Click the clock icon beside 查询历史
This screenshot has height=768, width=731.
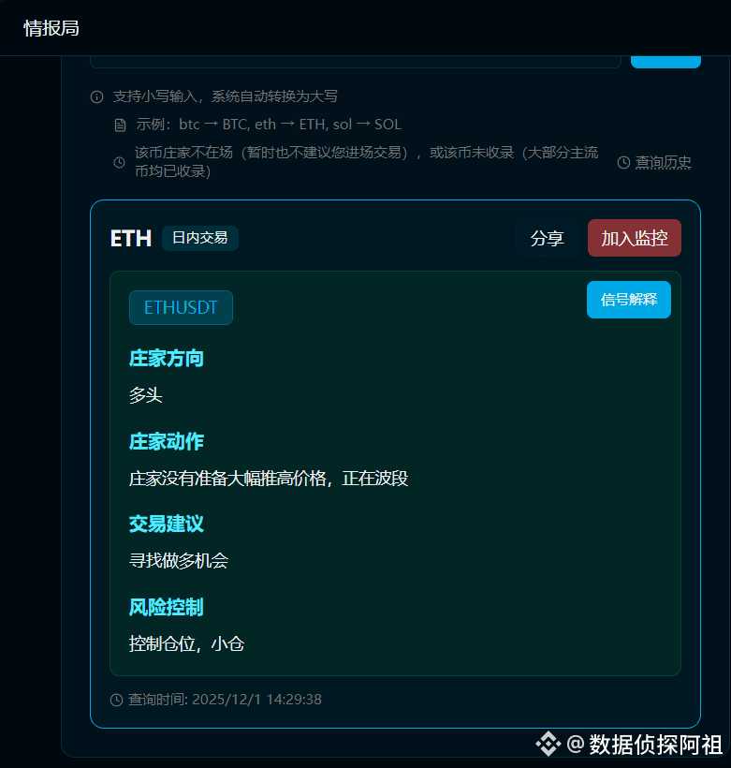coord(623,163)
